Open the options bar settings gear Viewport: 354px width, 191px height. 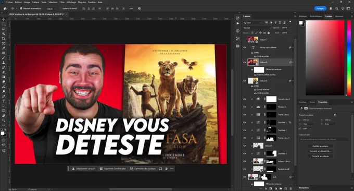click(x=140, y=8)
